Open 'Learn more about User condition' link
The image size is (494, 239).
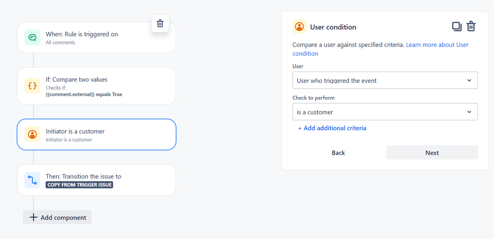pyautogui.click(x=437, y=45)
